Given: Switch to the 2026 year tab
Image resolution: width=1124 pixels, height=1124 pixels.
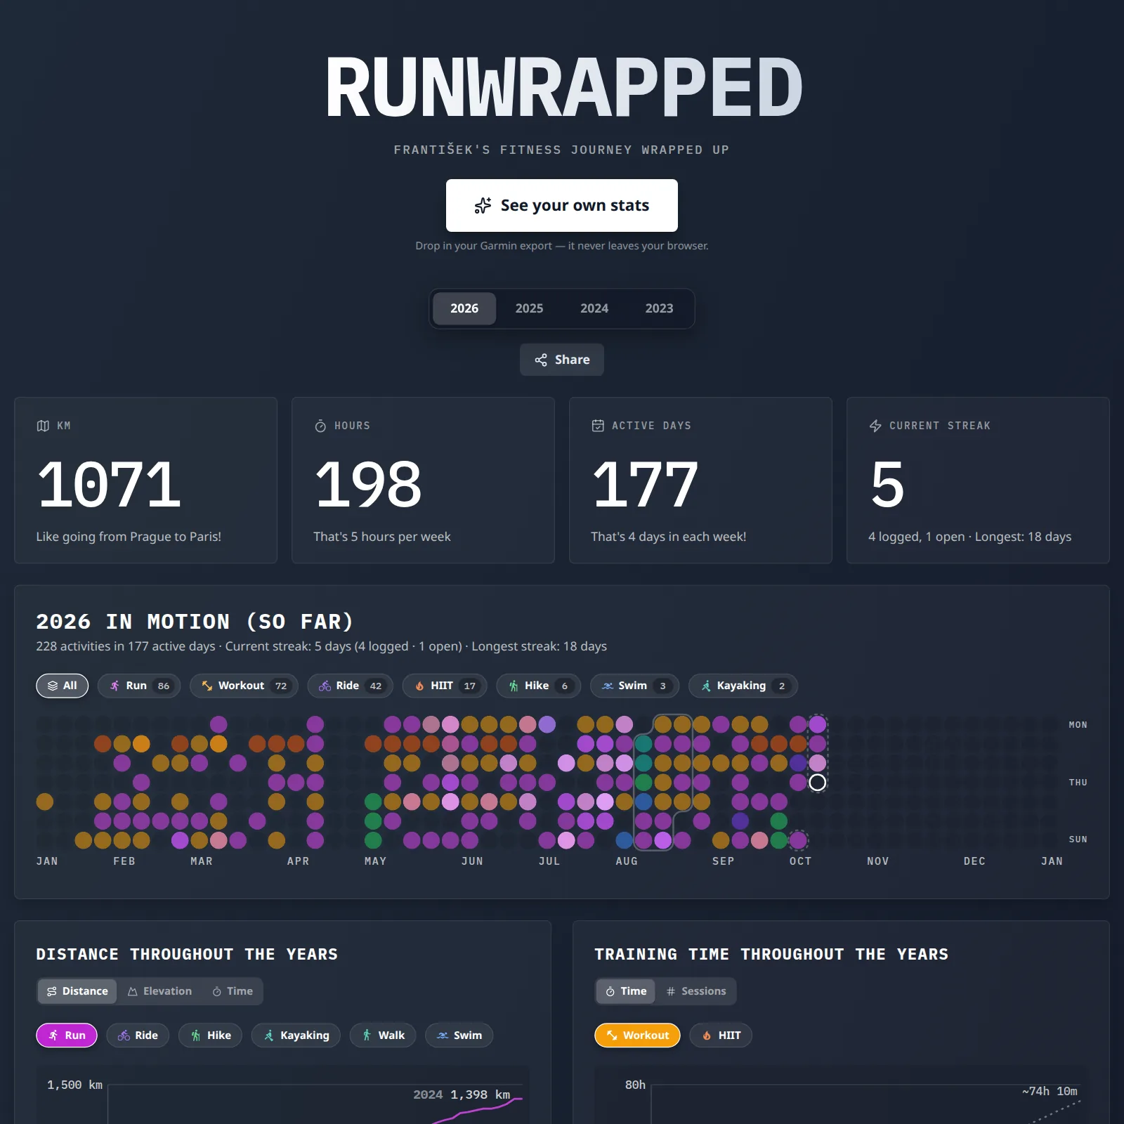Looking at the screenshot, I should pyautogui.click(x=464, y=308).
